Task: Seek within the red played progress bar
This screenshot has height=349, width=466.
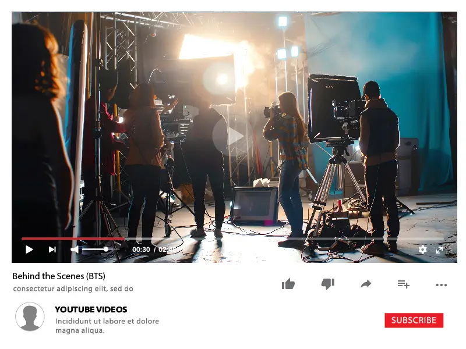Action: tap(73, 238)
